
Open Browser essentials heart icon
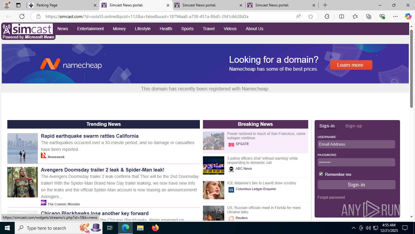coord(382,16)
